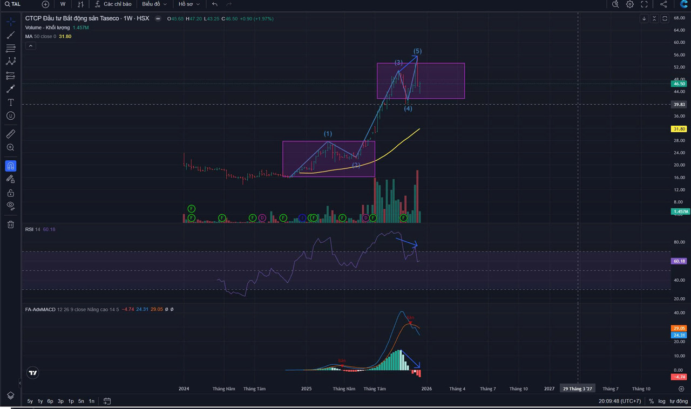The height and width of the screenshot is (409, 691).
Task: Collapse the indicator legend chevron
Action: [x=31, y=46]
